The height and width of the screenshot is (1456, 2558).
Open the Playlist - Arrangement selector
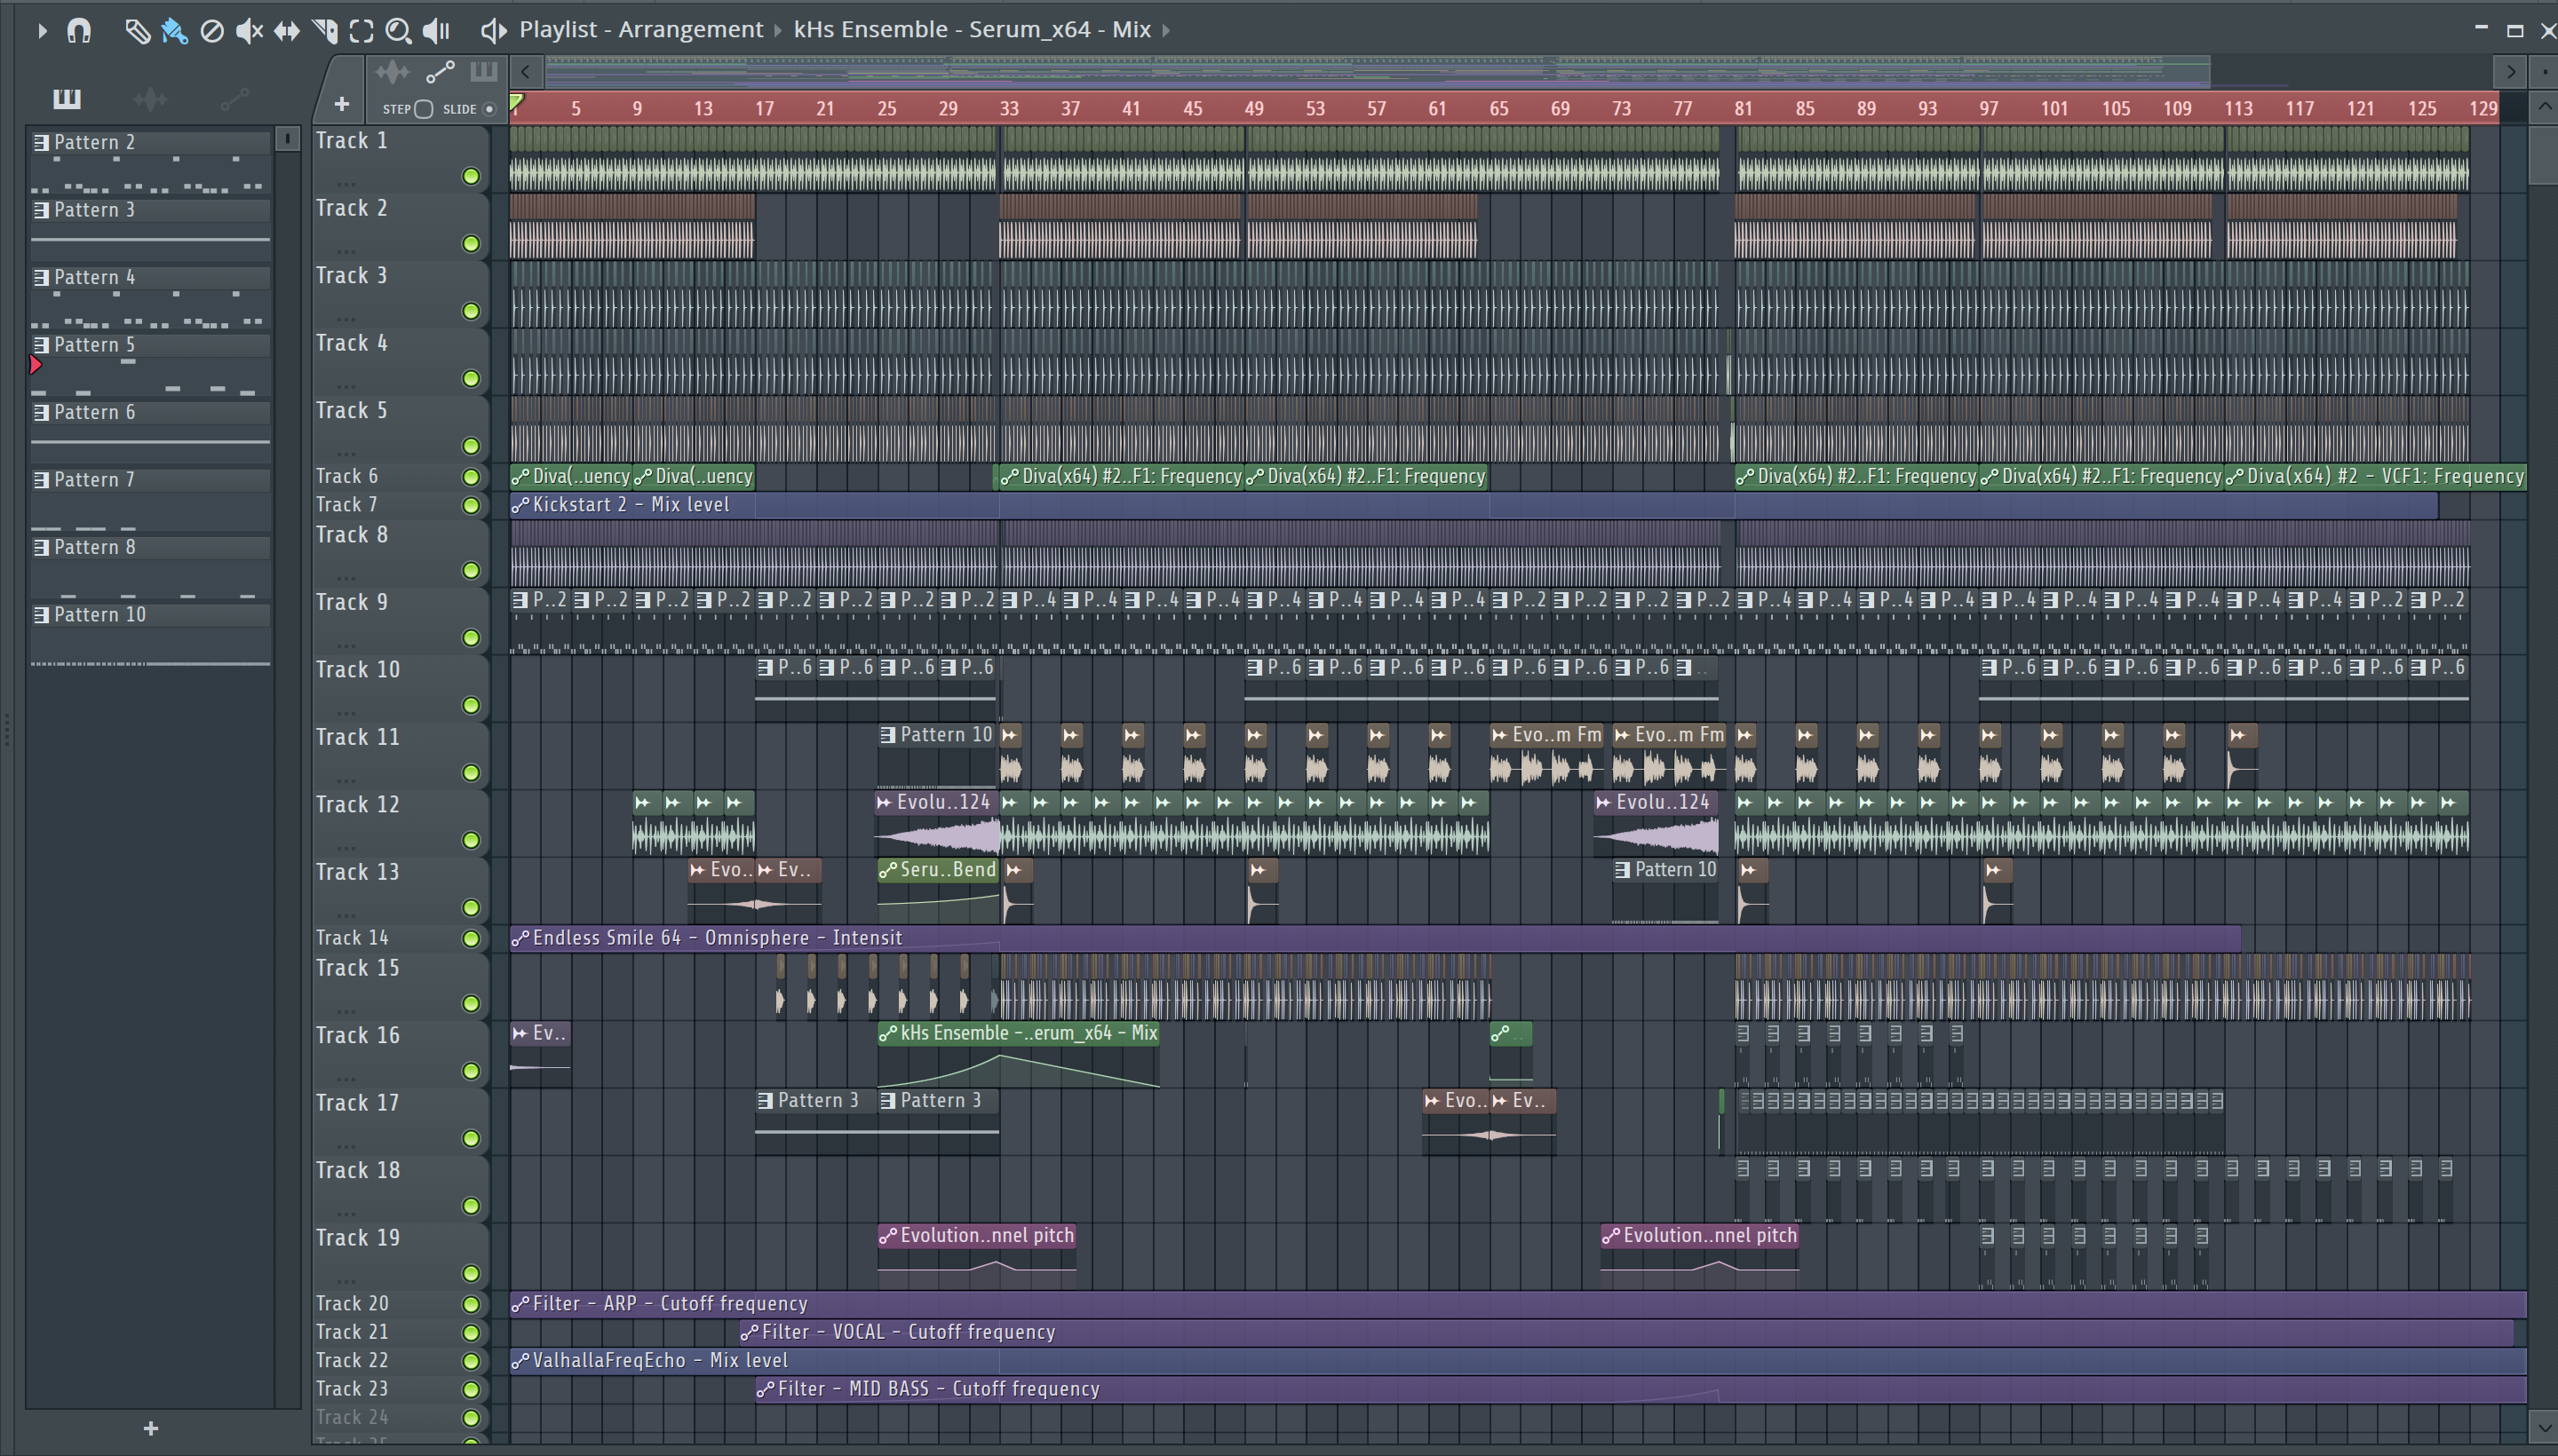(640, 30)
